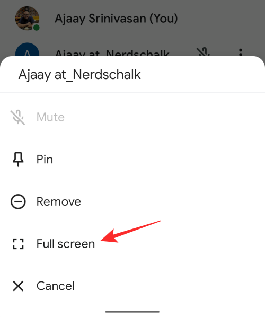Open three-dot menu beside Ajaay at_Nerdschalk
The image size is (265, 317).
241,52
